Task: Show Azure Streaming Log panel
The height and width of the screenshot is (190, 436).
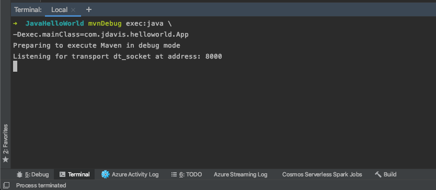Action: (x=240, y=174)
